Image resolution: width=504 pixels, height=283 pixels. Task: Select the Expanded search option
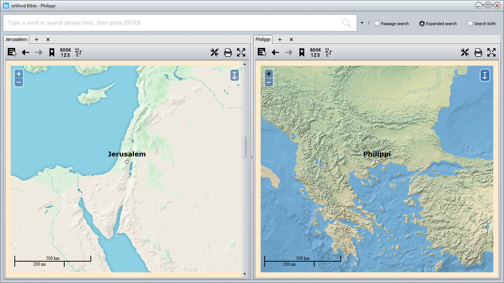(x=422, y=24)
